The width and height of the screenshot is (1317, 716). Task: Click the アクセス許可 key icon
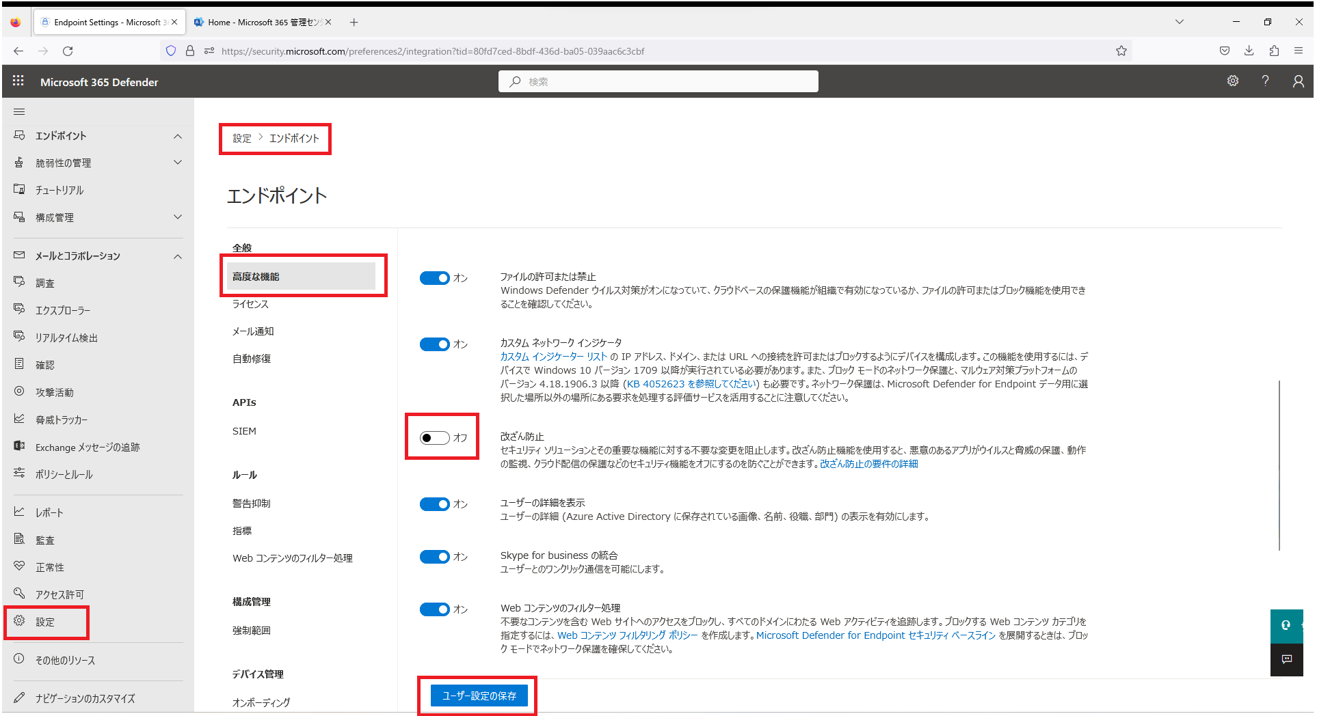click(19, 593)
